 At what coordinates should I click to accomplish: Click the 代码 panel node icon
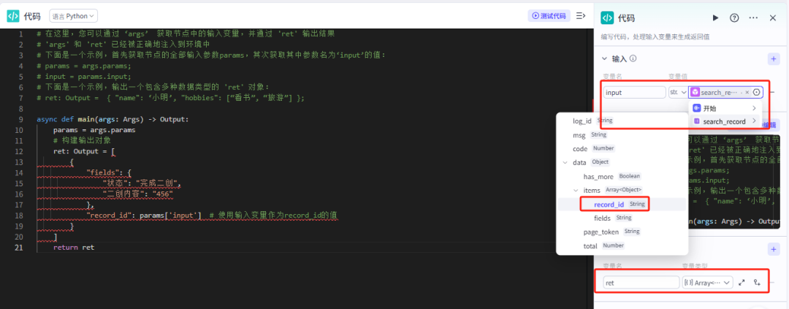pos(607,18)
